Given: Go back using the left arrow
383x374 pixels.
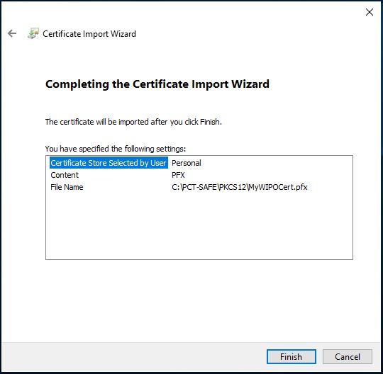Looking at the screenshot, I should click(12, 33).
